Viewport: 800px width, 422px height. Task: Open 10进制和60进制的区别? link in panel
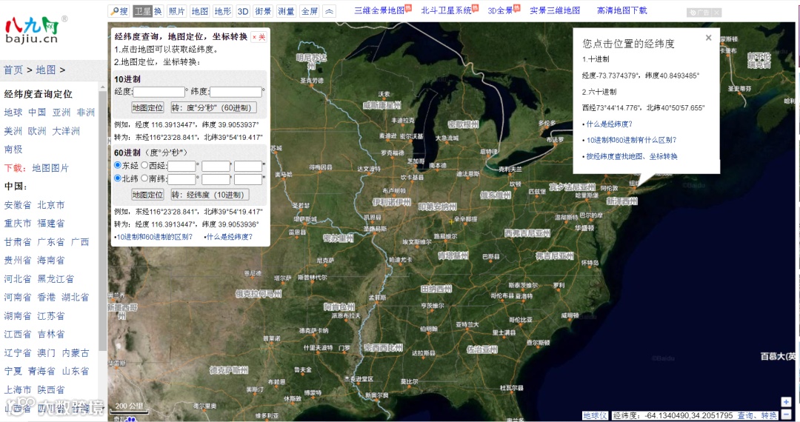(153, 236)
